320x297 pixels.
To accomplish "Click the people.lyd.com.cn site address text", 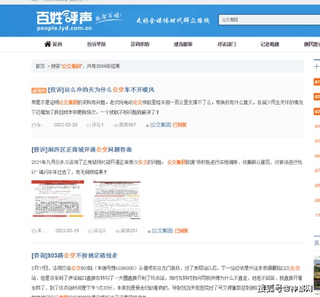I will pyautogui.click(x=65, y=28).
